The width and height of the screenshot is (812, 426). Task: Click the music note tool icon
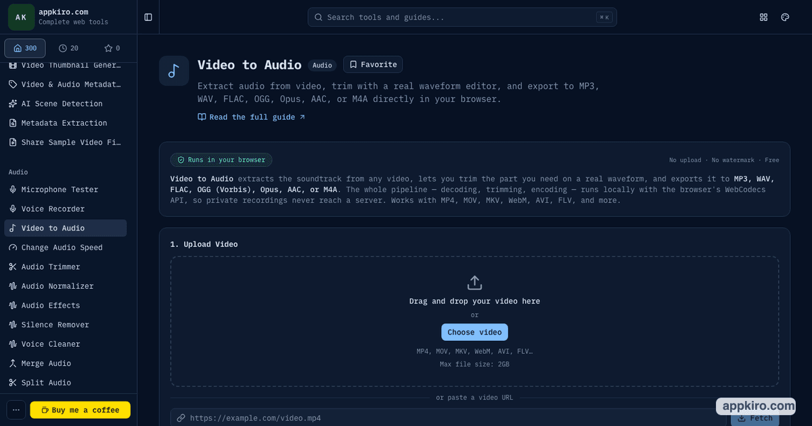[174, 71]
